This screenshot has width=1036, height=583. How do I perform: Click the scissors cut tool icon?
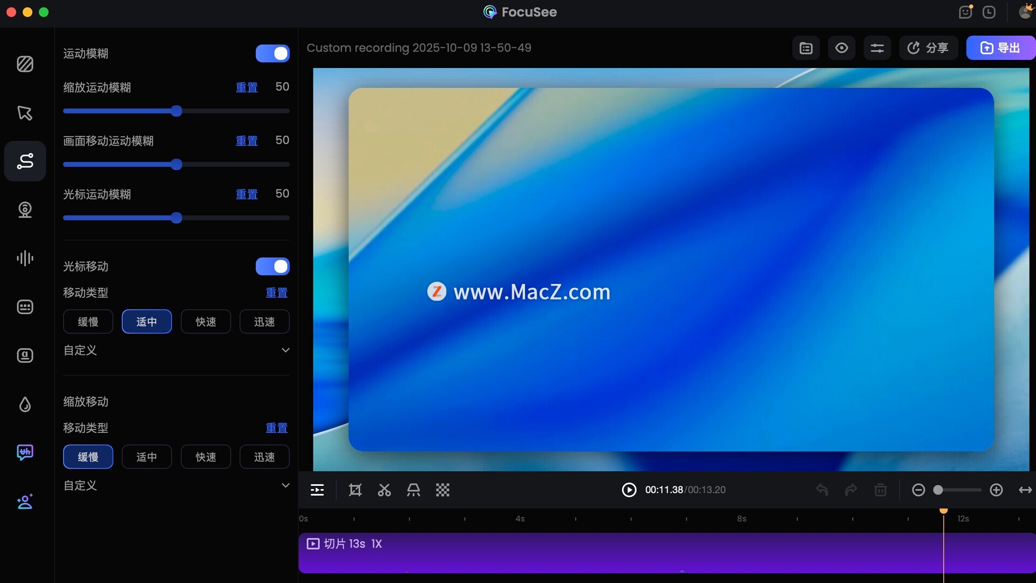pos(384,490)
